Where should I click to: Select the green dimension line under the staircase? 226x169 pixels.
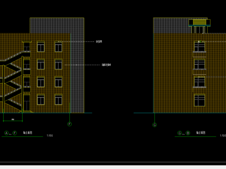(13, 121)
